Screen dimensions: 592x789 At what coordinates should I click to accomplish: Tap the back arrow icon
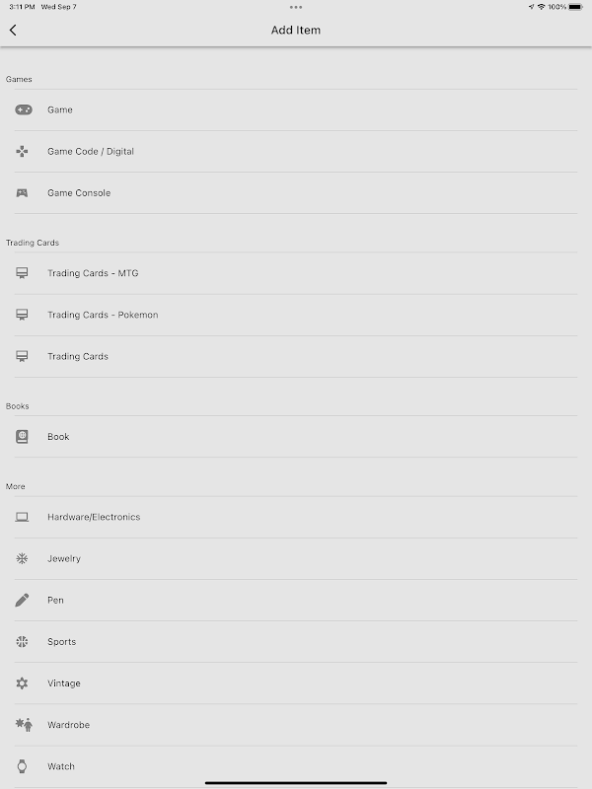[x=13, y=31]
